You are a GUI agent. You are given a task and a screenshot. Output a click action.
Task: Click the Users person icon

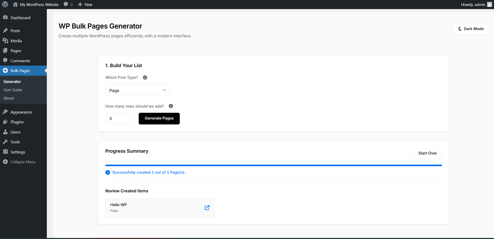click(5, 132)
